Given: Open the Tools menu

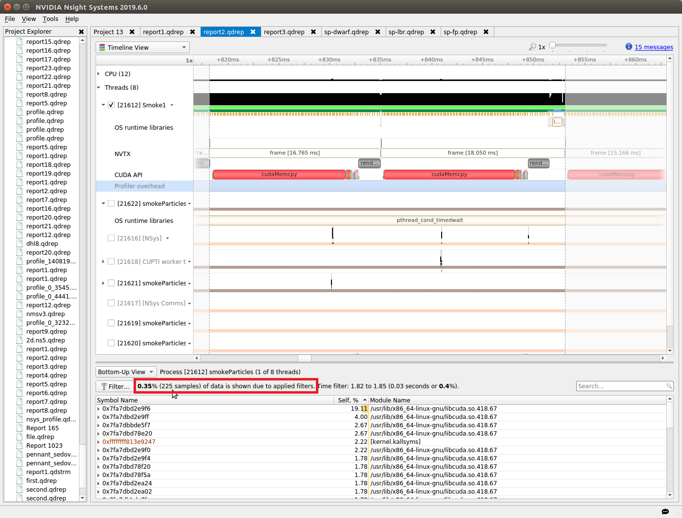Looking at the screenshot, I should point(50,19).
